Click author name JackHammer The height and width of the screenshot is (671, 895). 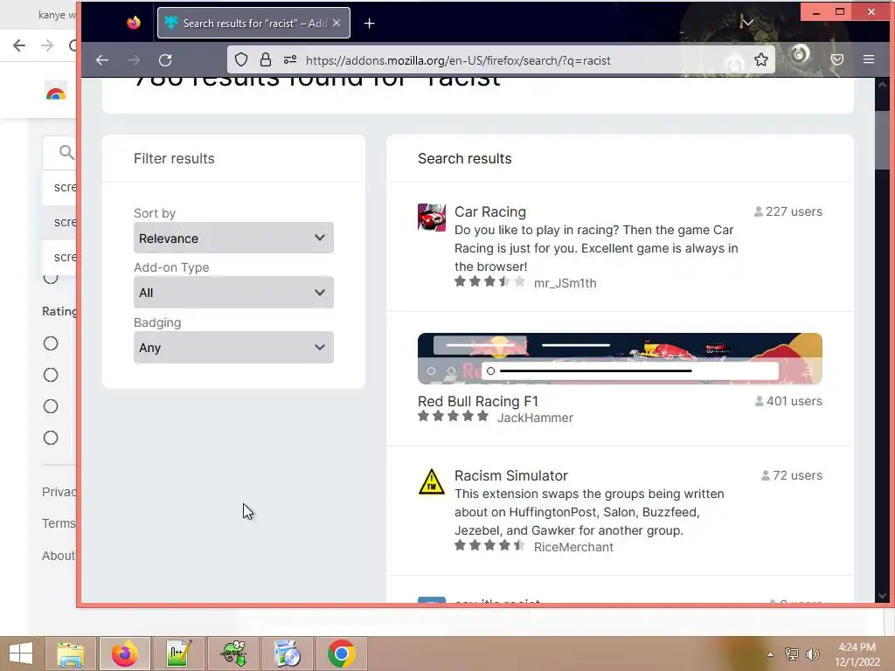535,418
